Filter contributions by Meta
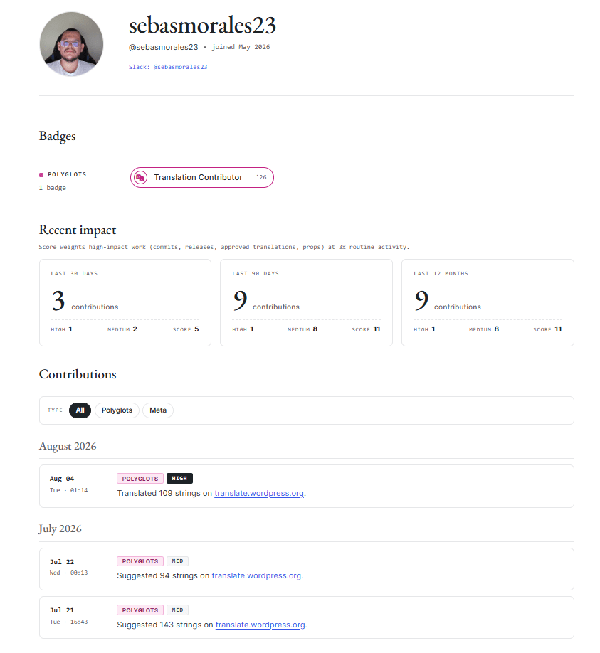 158,410
